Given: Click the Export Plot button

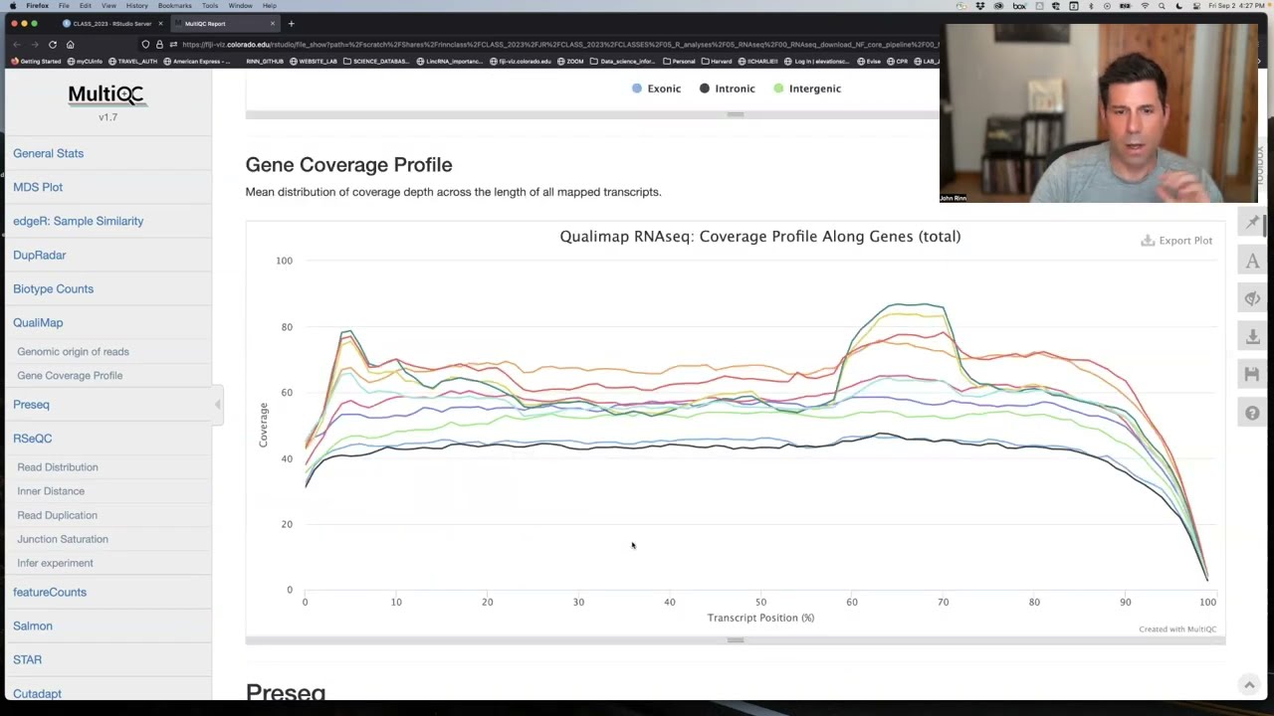Looking at the screenshot, I should coord(1176,241).
